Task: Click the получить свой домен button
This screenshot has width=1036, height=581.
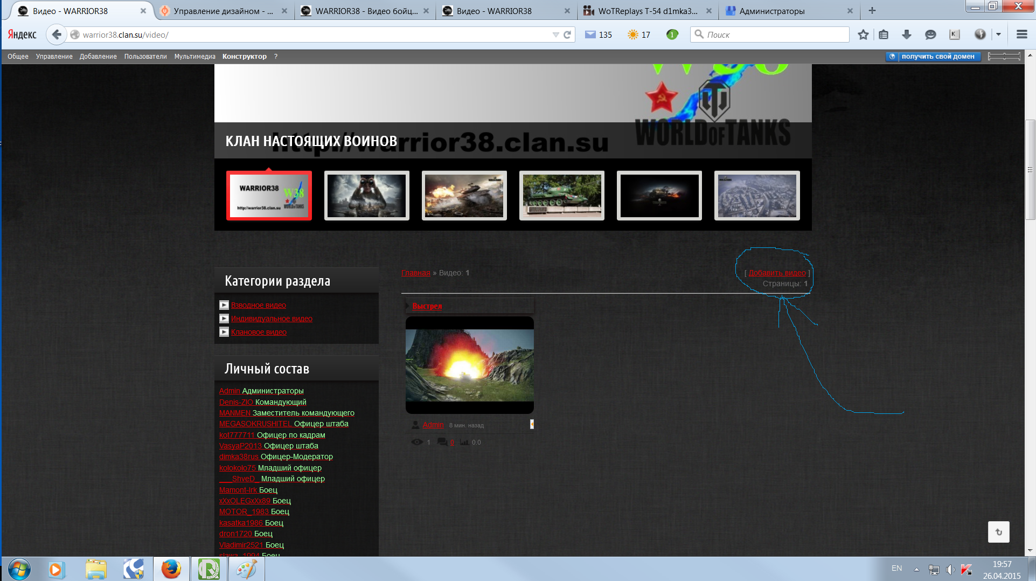Action: pyautogui.click(x=933, y=57)
